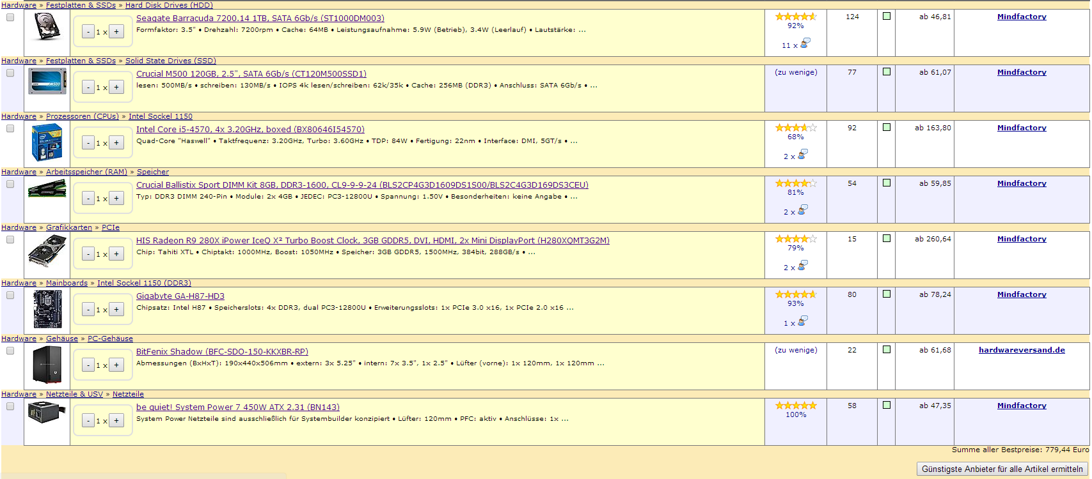Open Seagate Barracuda 7200.14 1TB product link
The image size is (1092, 479).
point(260,19)
